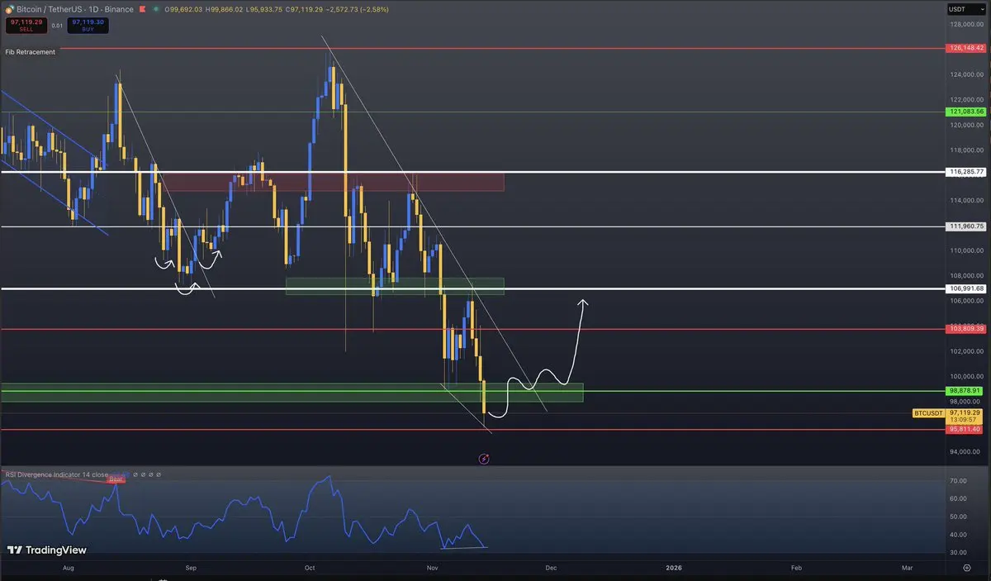Click the green market status dot

[156, 10]
